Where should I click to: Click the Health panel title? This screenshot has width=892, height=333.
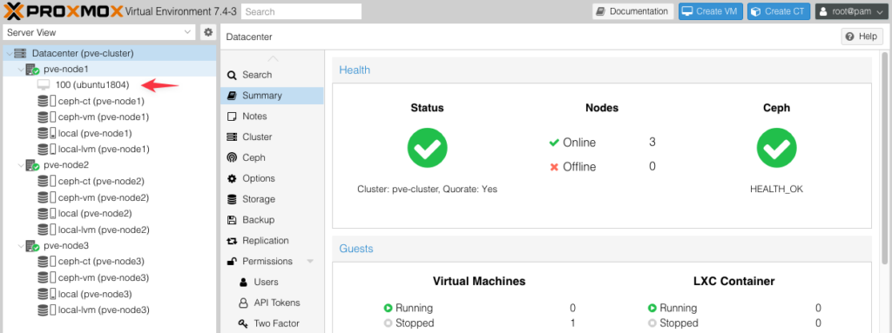point(355,70)
